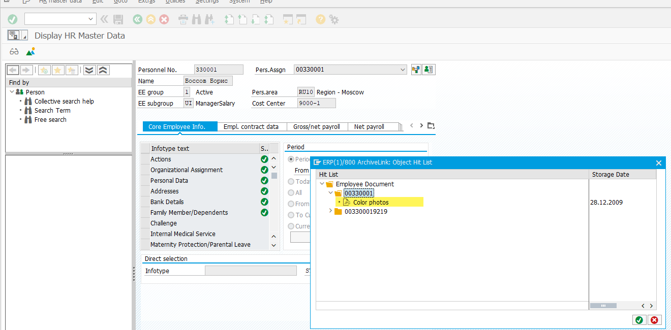Viewport: 671px width, 330px height.
Task: Click the yellow Help question mark icon
Action: 320,19
